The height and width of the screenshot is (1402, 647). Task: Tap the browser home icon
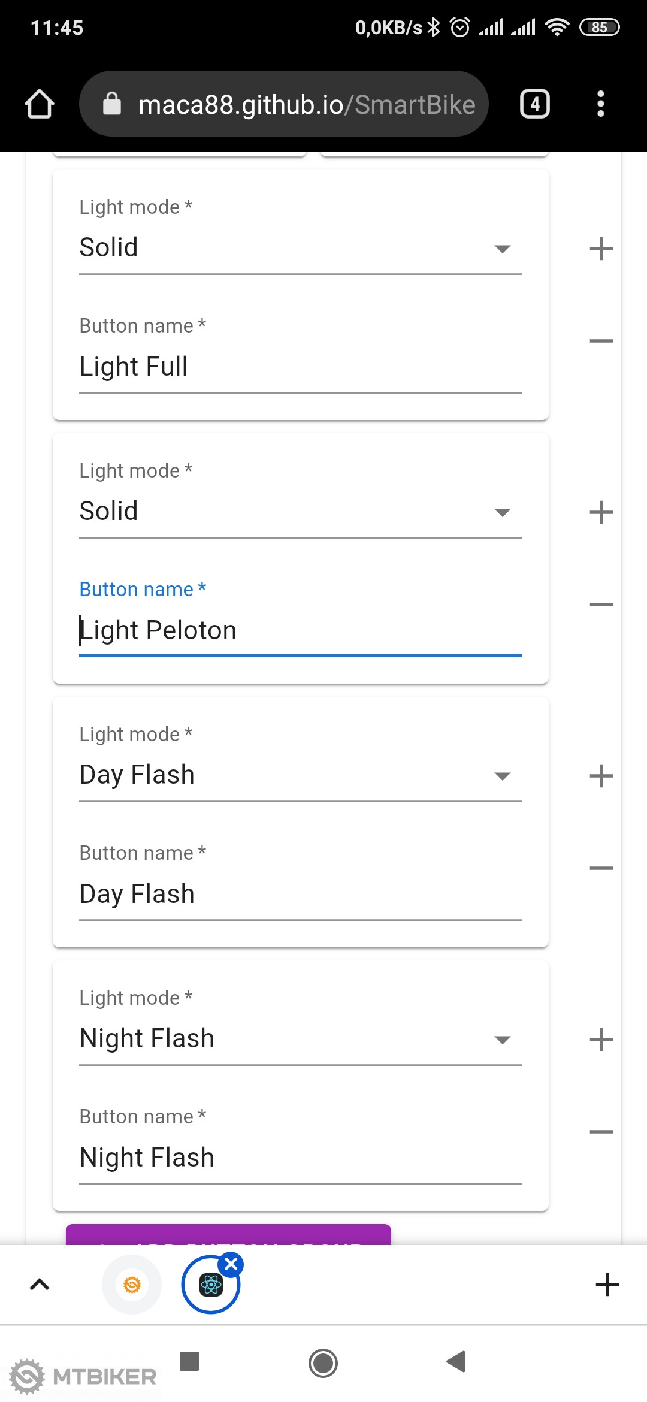[40, 104]
